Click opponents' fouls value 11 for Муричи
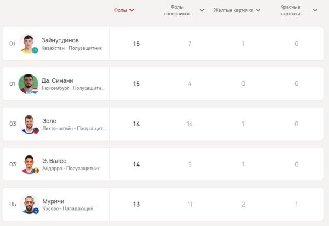The image size is (329, 226). (190, 204)
